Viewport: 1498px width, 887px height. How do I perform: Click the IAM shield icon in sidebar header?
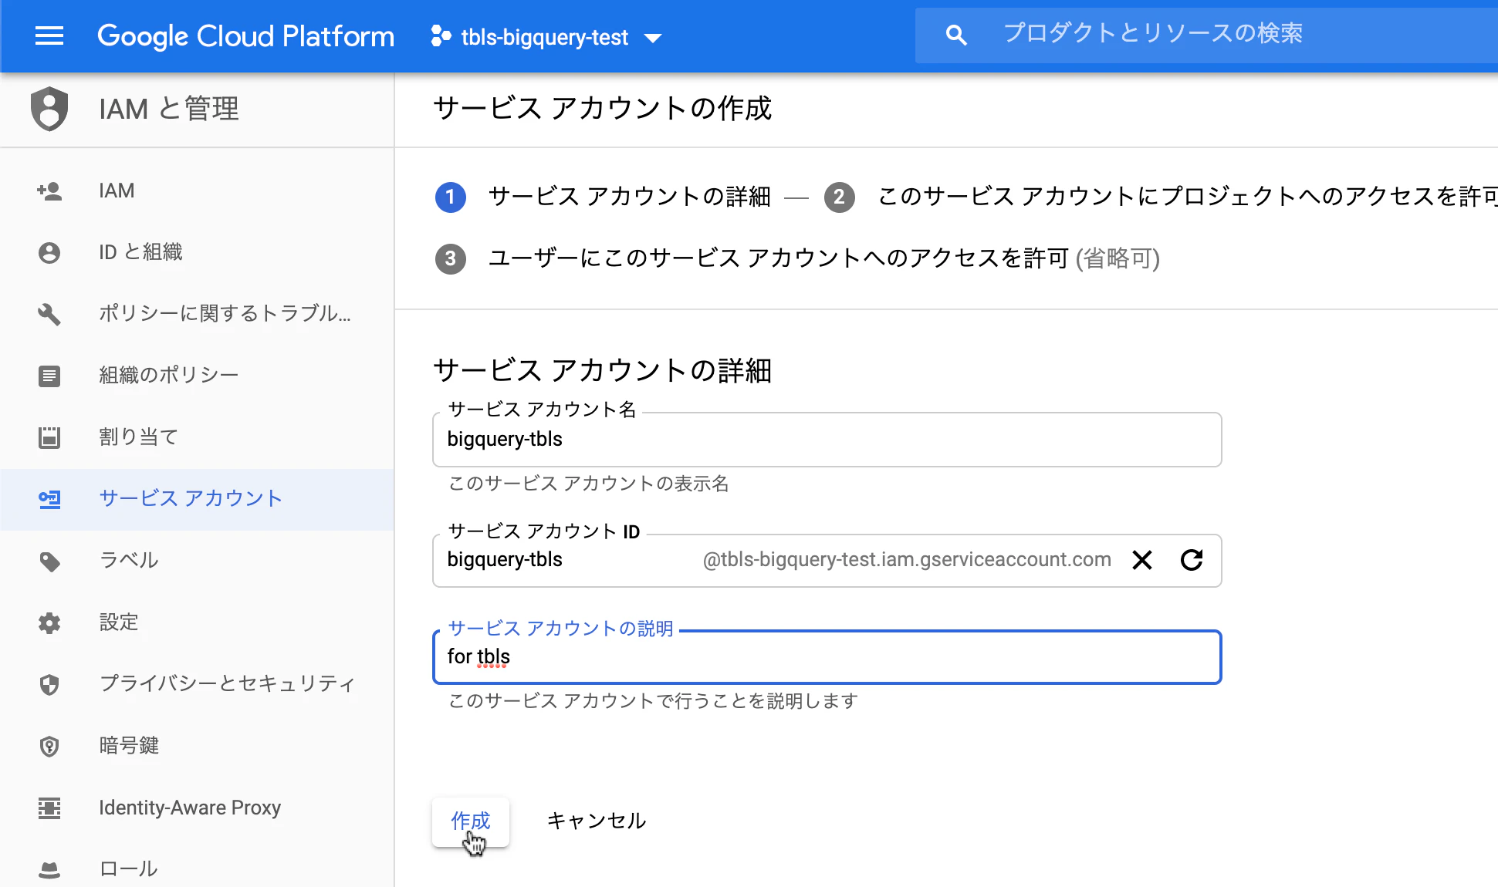click(49, 109)
